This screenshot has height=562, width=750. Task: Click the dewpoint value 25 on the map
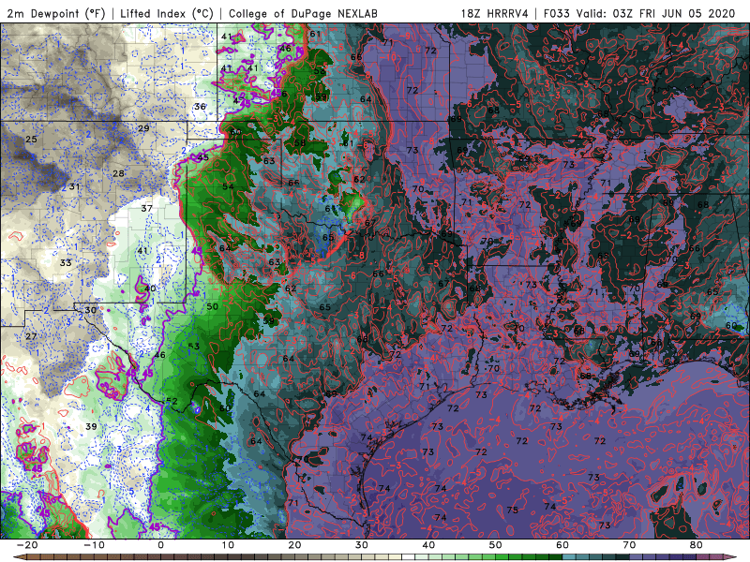31,140
